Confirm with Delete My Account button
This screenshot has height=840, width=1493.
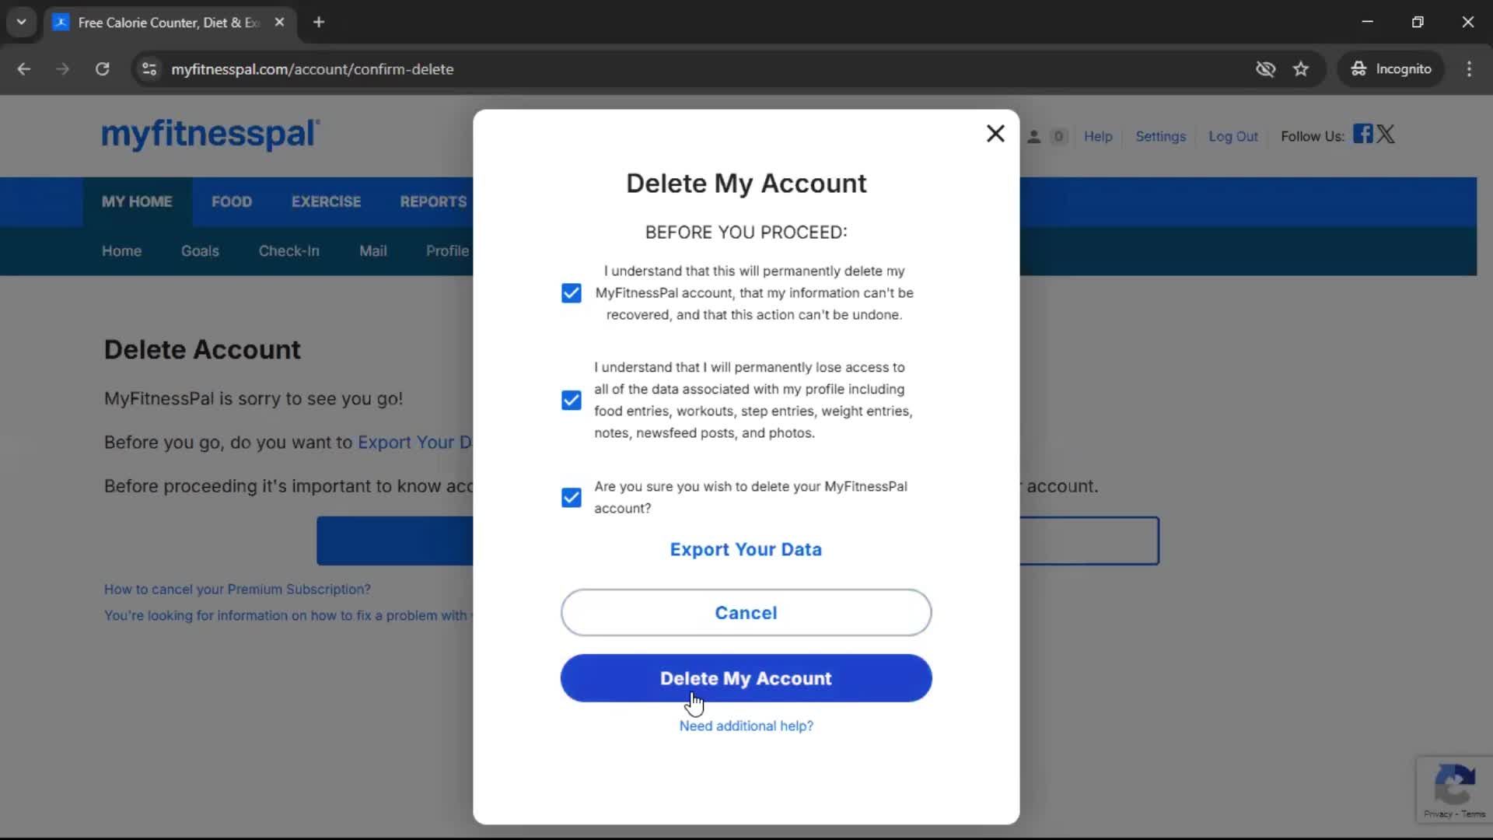pos(746,678)
